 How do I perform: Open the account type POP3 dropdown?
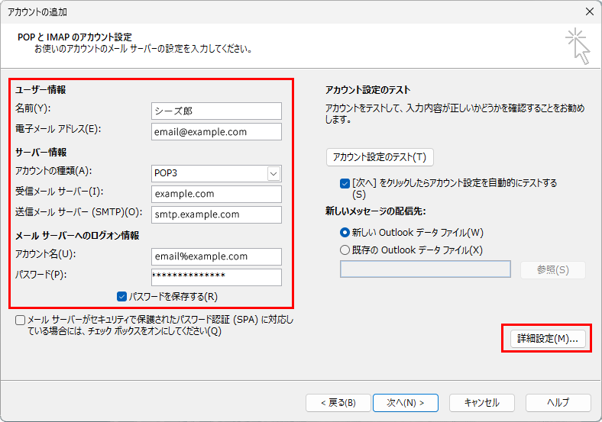(x=273, y=174)
